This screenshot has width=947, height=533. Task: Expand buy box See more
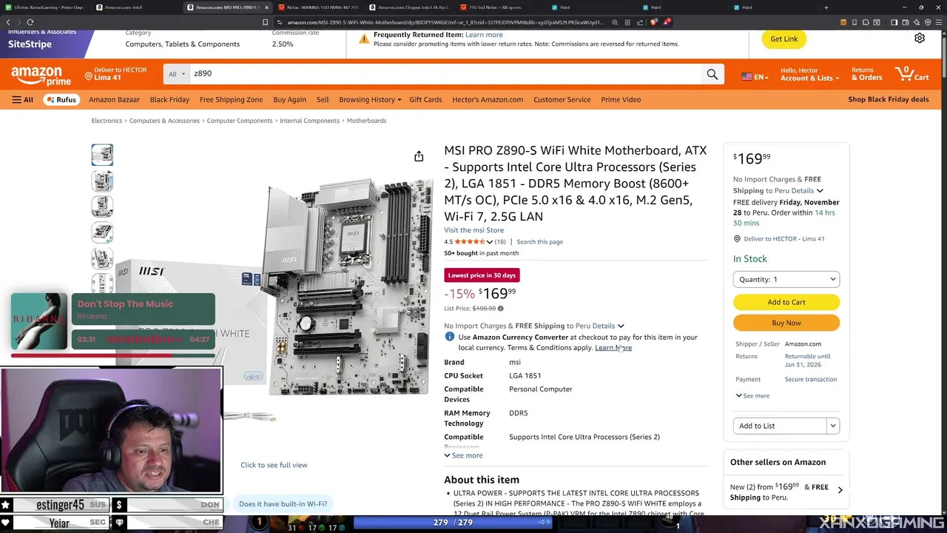752,395
